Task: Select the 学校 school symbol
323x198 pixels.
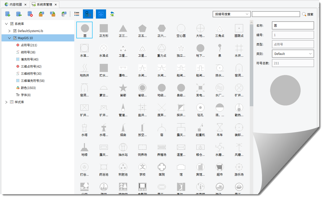Action: [142, 169]
